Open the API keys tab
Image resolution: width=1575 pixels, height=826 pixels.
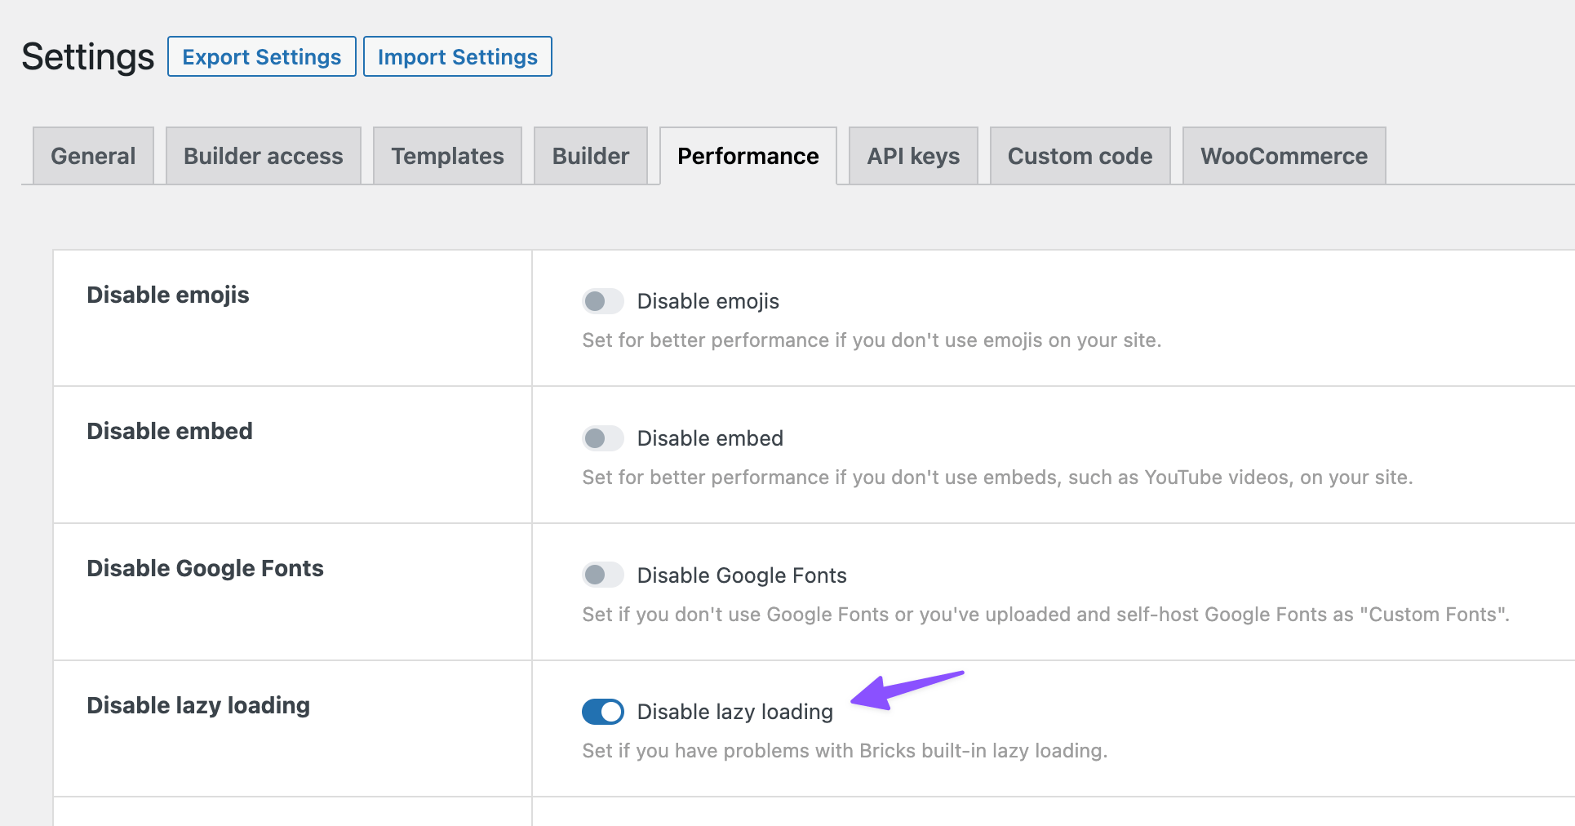pos(912,156)
